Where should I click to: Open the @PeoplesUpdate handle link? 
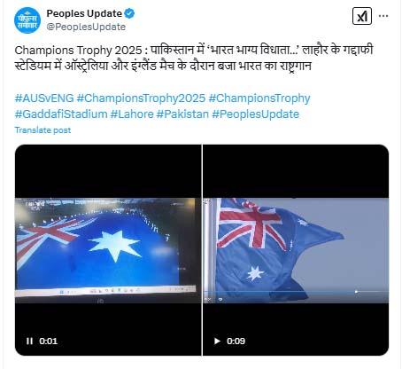tap(86, 27)
